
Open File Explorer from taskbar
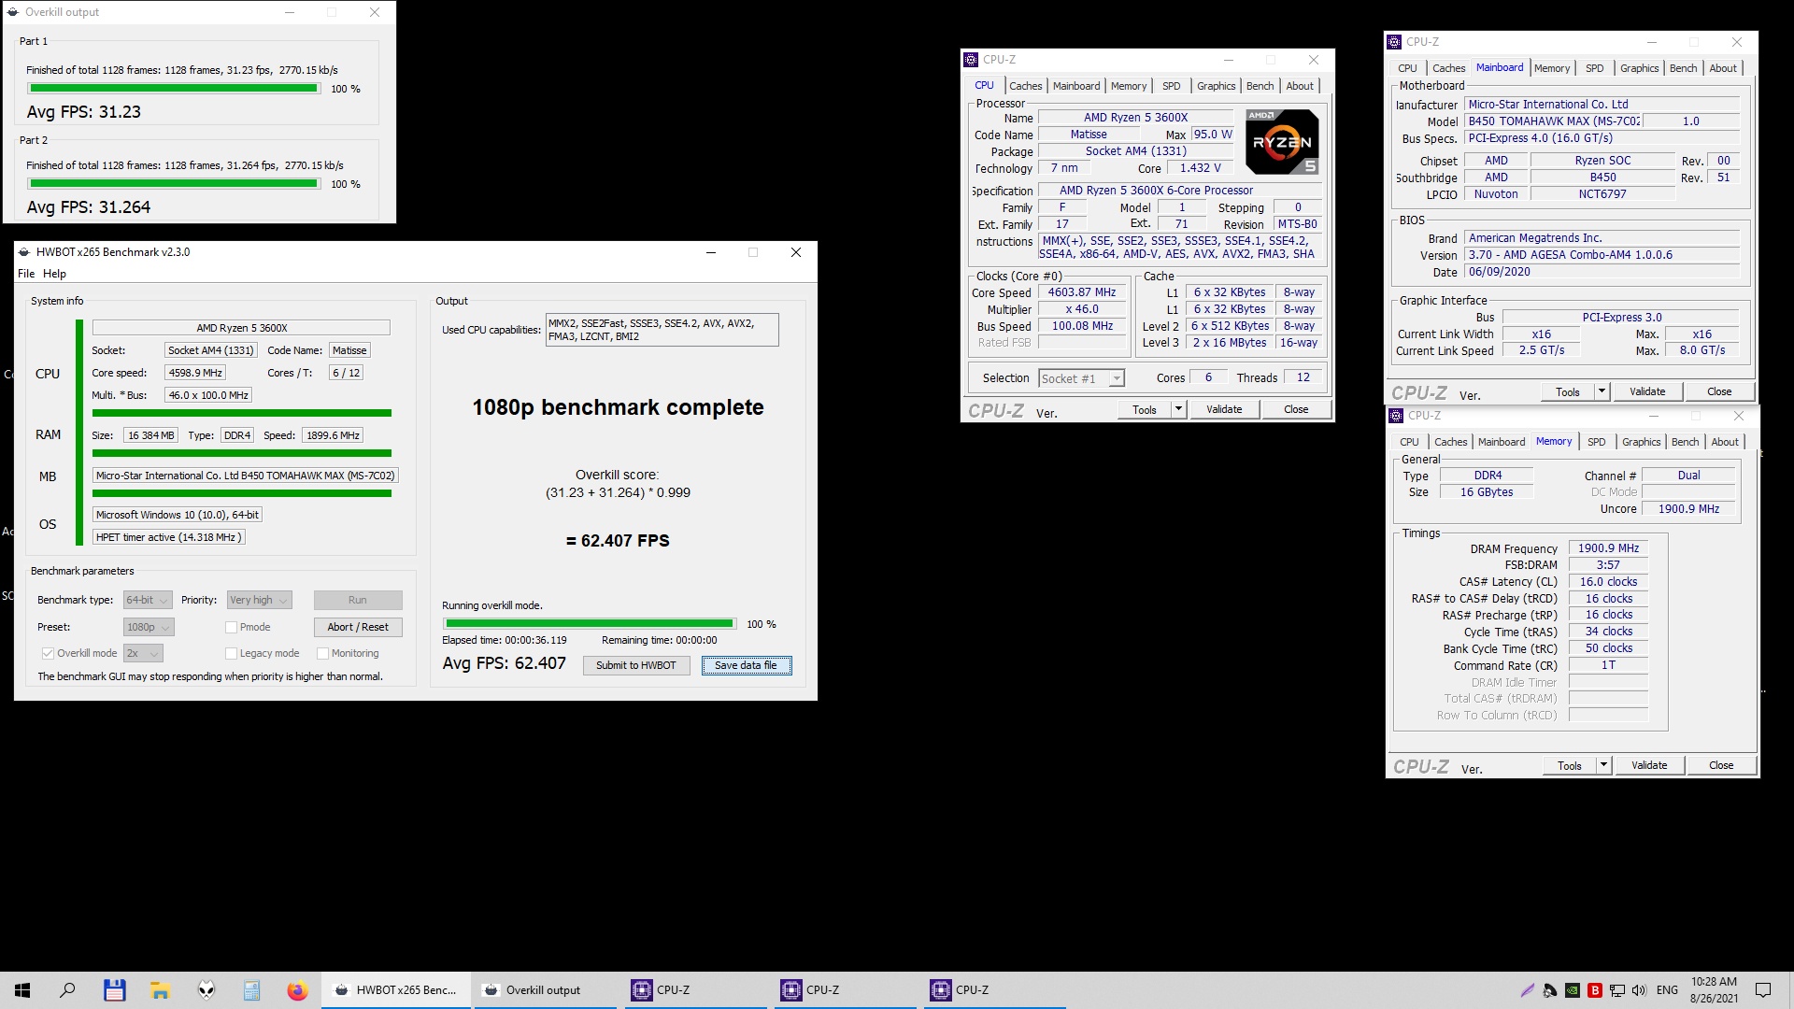click(160, 990)
